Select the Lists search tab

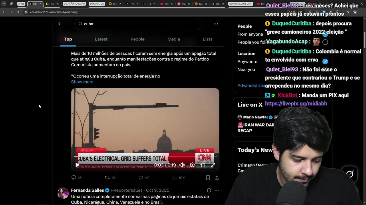pos(208,39)
